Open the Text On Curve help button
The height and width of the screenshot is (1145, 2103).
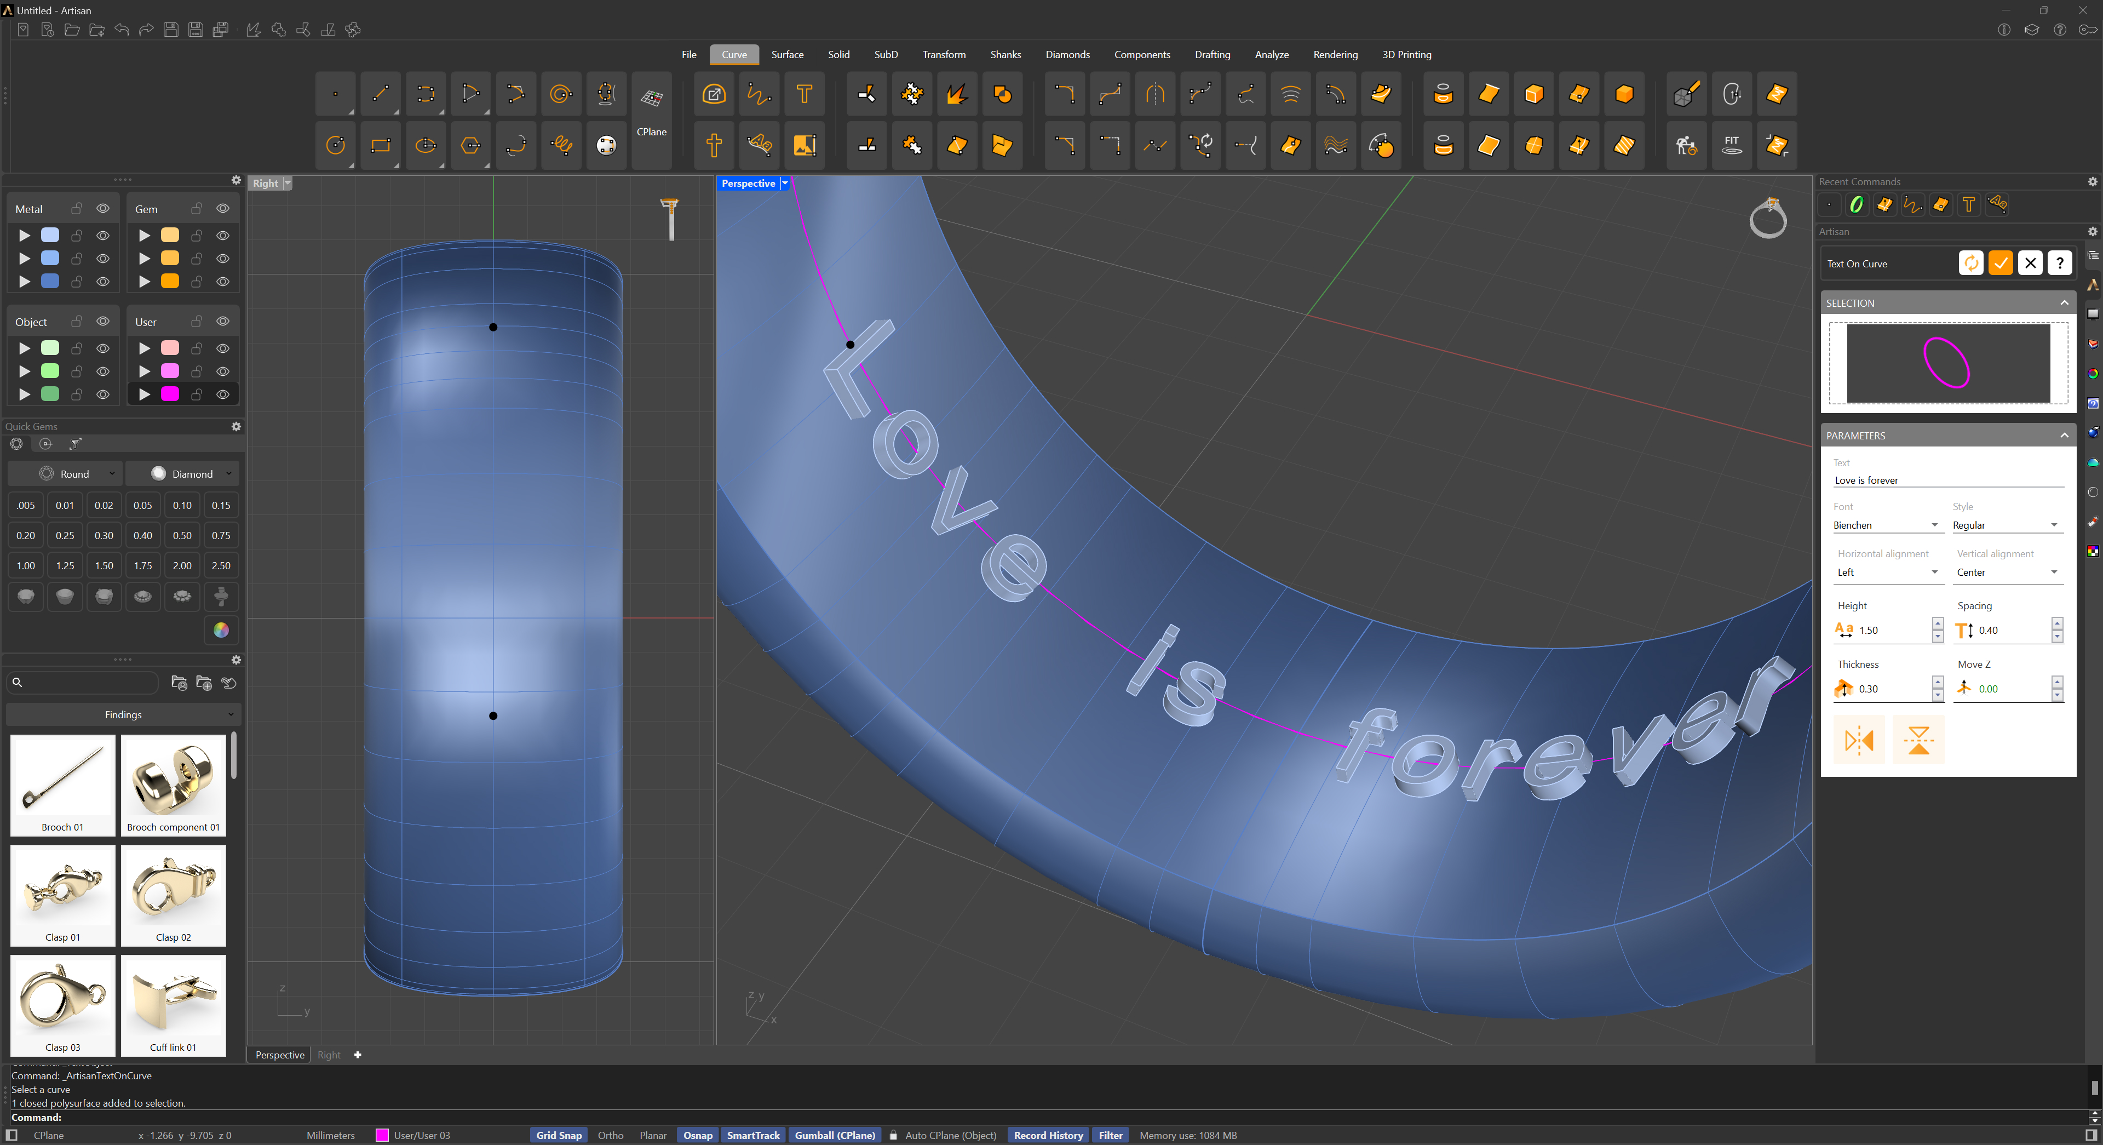pyautogui.click(x=2060, y=263)
